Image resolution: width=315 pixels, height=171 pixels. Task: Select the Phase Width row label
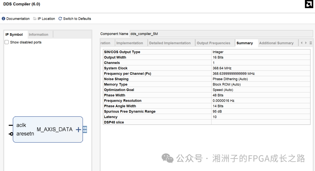tap(115, 95)
